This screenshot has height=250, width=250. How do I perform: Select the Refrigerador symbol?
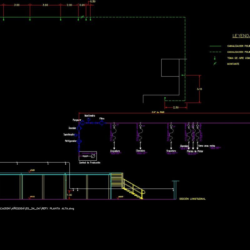pyautogui.click(x=79, y=141)
